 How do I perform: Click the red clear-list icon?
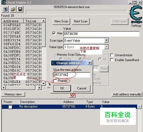[72, 95]
